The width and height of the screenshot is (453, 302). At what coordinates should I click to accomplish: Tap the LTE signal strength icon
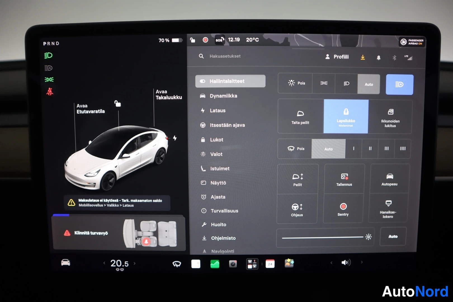point(408,58)
